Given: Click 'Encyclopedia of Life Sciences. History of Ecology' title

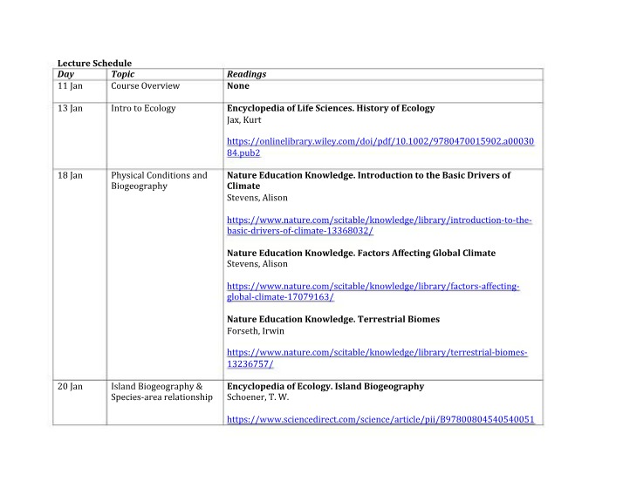Looking at the screenshot, I should point(331,108).
